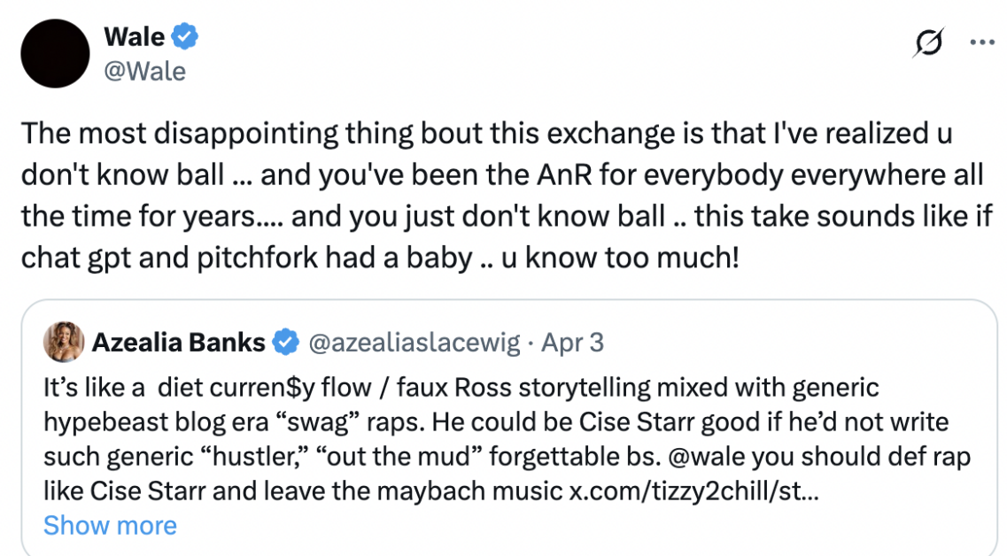This screenshot has width=1007, height=556.
Task: Open Azealia Banks display name
Action: [179, 343]
